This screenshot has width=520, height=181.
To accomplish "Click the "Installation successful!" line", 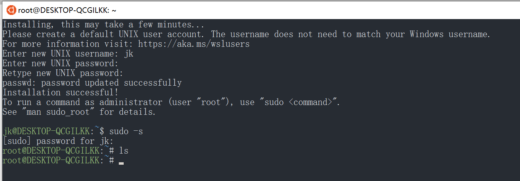I will tap(60, 93).
